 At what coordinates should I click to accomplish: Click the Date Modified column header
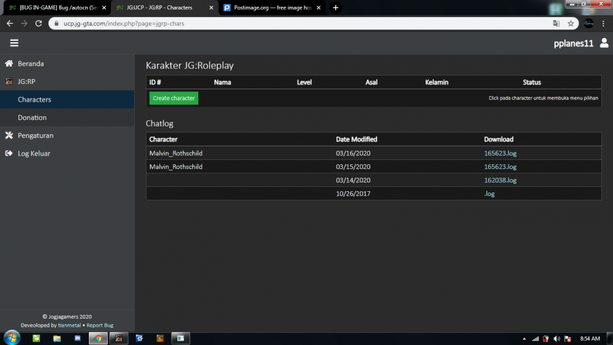click(357, 139)
